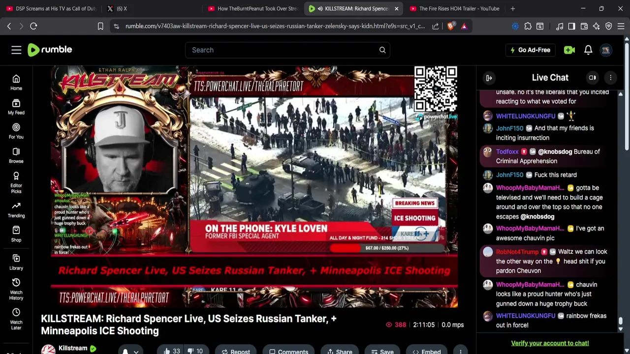Open For You in the sidebar
The width and height of the screenshot is (630, 354).
point(16,131)
